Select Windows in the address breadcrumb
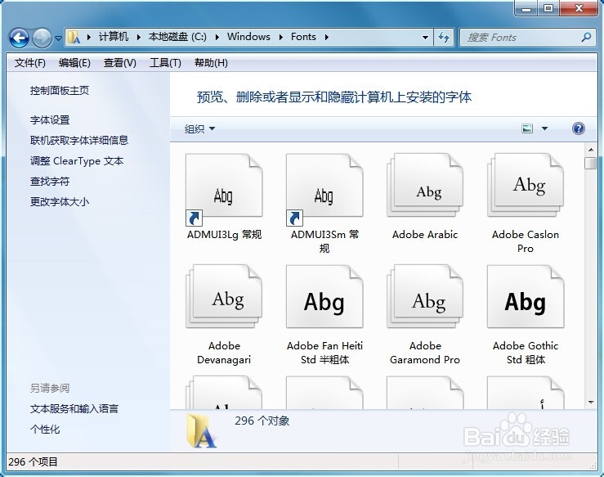Image resolution: width=604 pixels, height=477 pixels. (248, 37)
